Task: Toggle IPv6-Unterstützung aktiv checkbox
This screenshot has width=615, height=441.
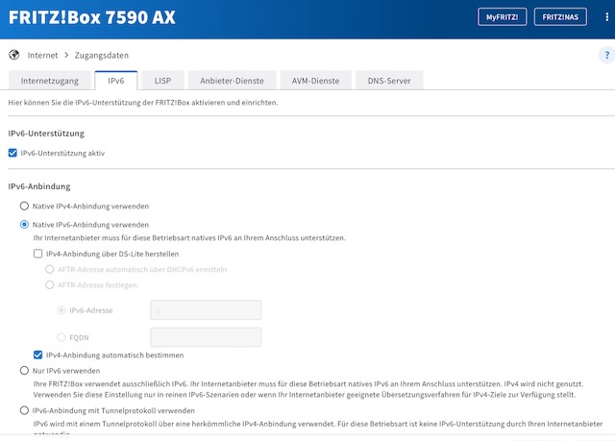Action: [x=12, y=153]
